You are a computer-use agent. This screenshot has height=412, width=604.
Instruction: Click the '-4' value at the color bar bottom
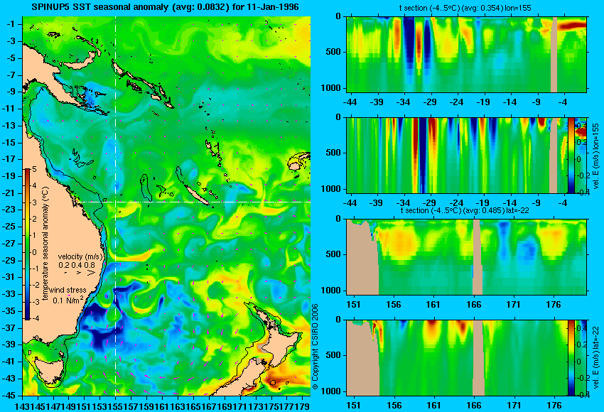(x=36, y=318)
